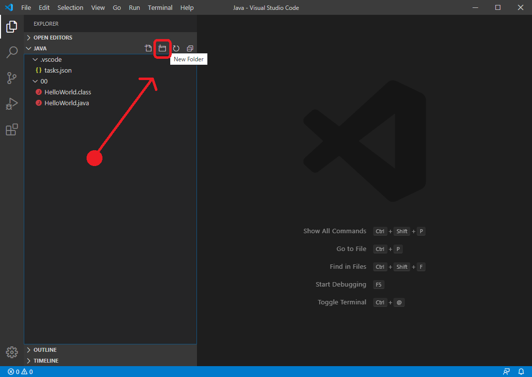Open the Extensions view

click(x=12, y=129)
